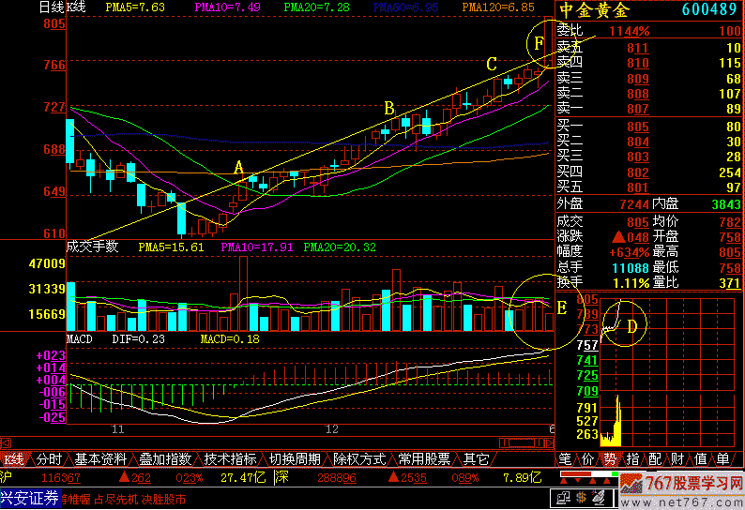Select the 笔 tab in right panel

pyautogui.click(x=566, y=459)
